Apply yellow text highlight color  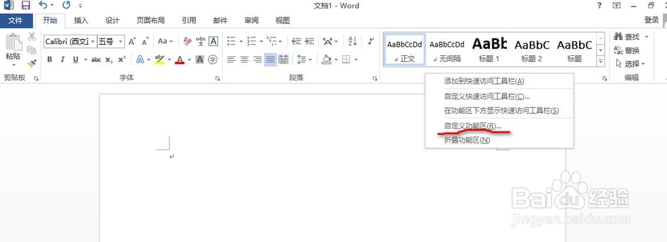coord(159,59)
